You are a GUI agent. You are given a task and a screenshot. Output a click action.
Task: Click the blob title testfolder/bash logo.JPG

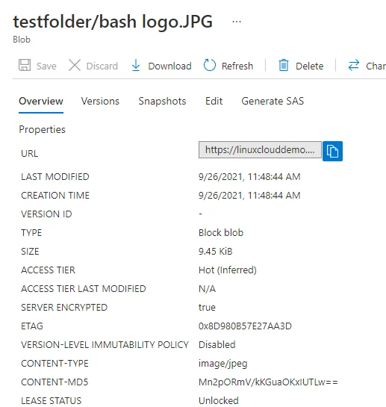pyautogui.click(x=113, y=22)
